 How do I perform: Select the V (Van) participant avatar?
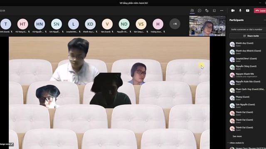tap(107, 24)
